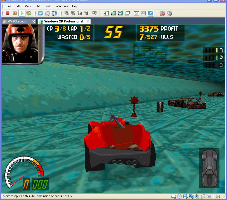The image size is (227, 200).
Task: Click the Revert to snapshot icon
Action: [x=48, y=13]
